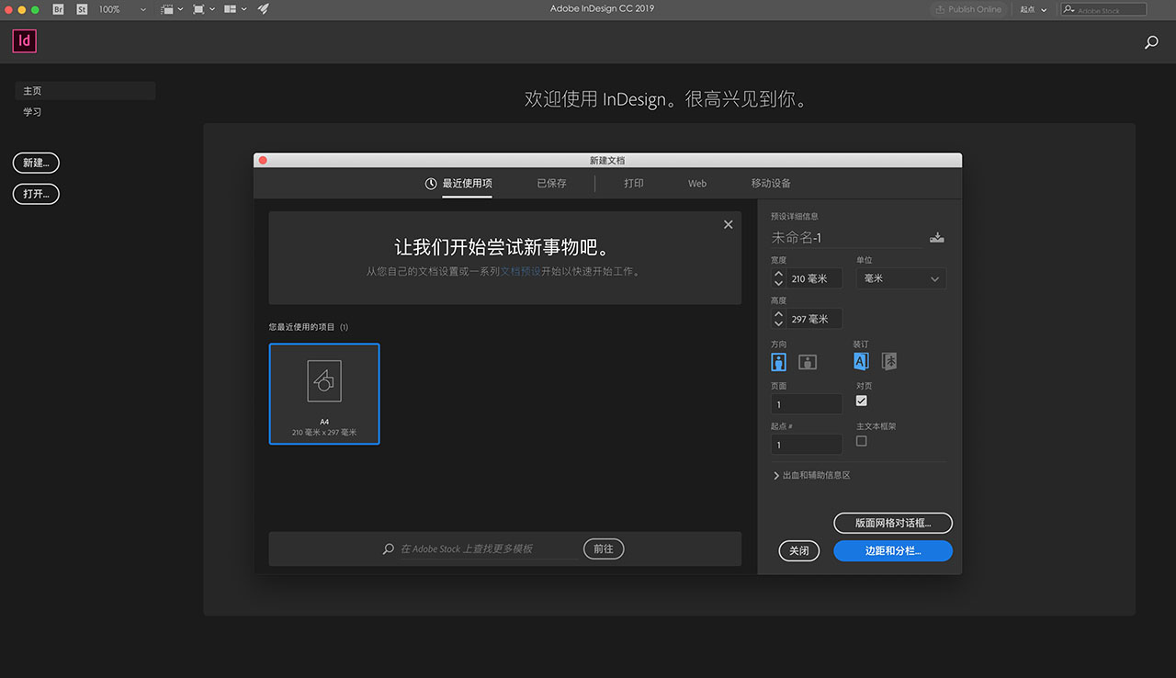Click the 页面 number field
The height and width of the screenshot is (678, 1176).
807,404
